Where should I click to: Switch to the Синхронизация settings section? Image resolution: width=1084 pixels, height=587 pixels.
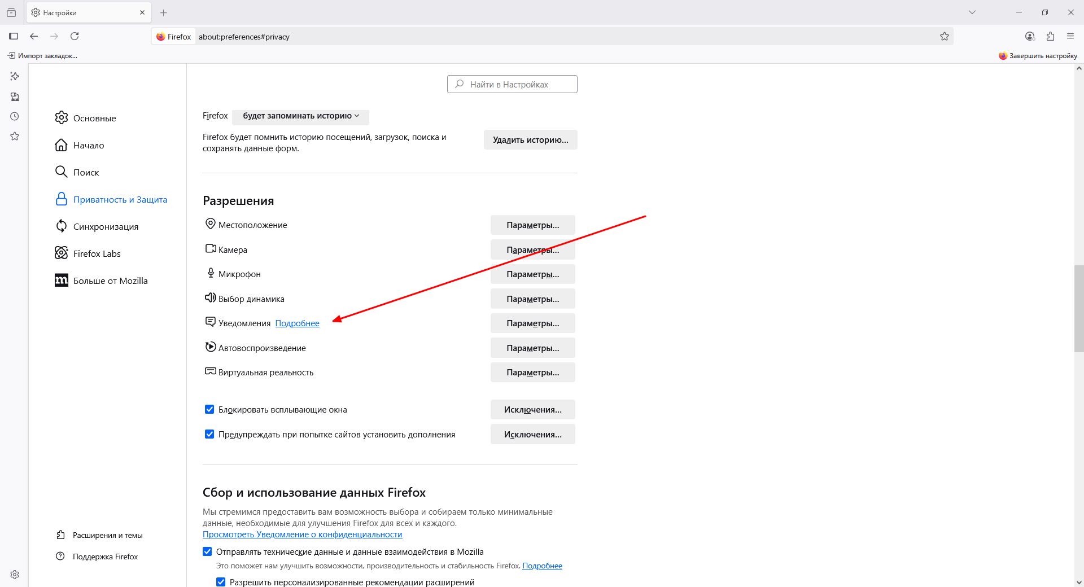106,226
